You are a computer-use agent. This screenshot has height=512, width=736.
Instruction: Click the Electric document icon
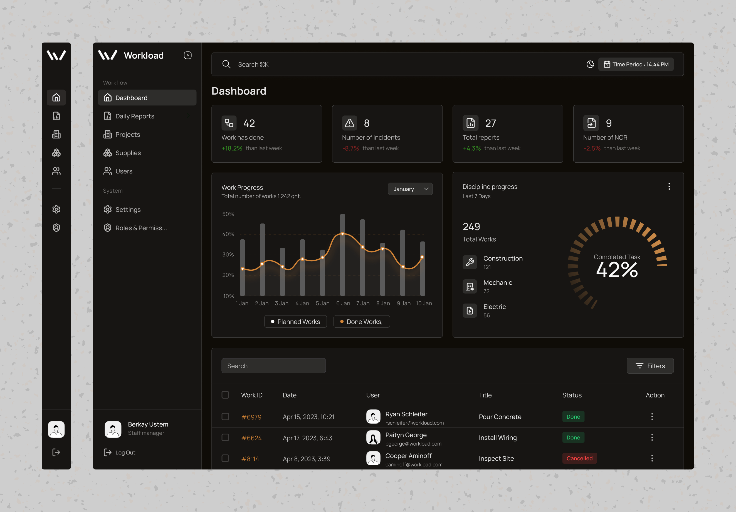pos(470,310)
